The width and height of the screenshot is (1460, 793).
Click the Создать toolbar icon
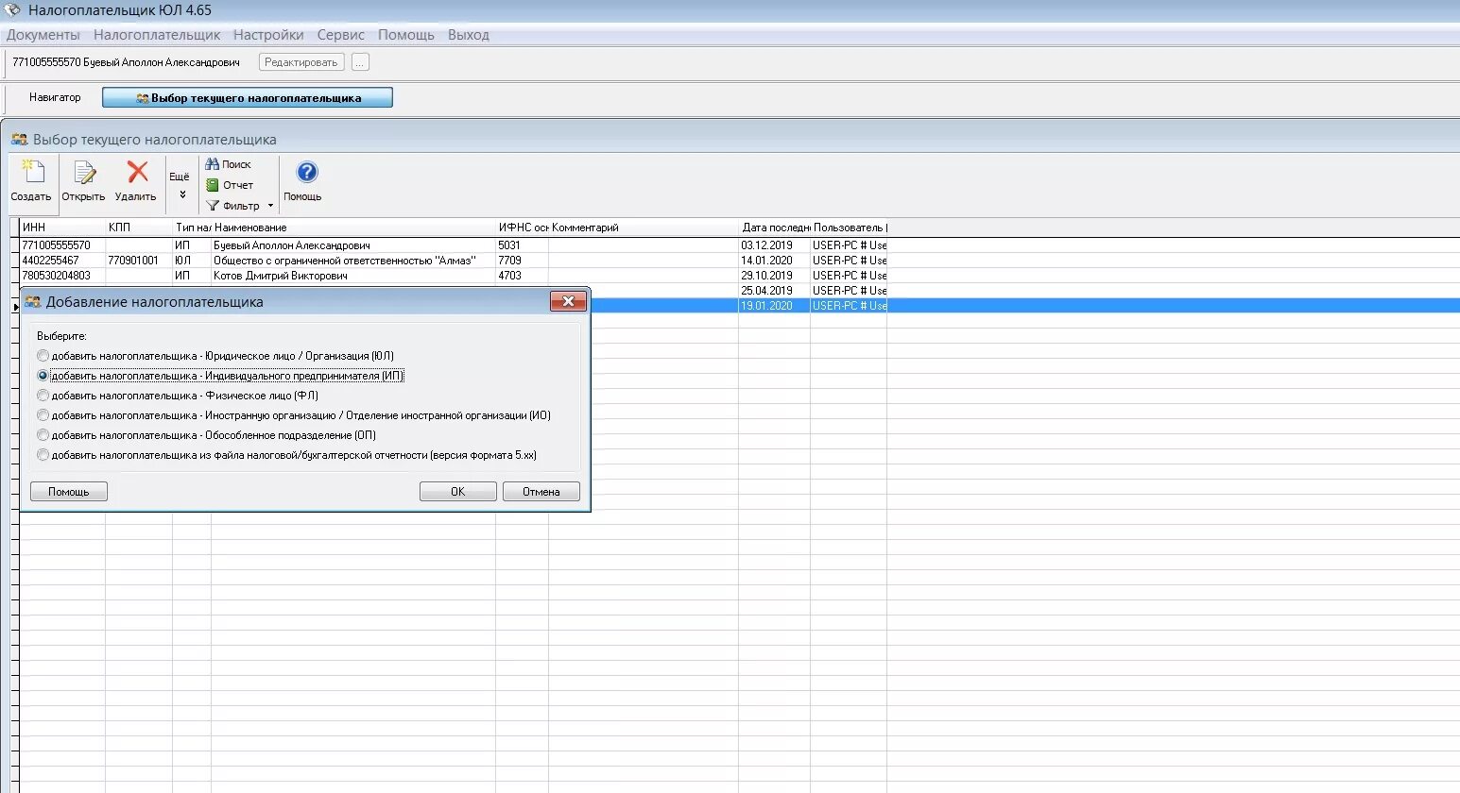32,173
